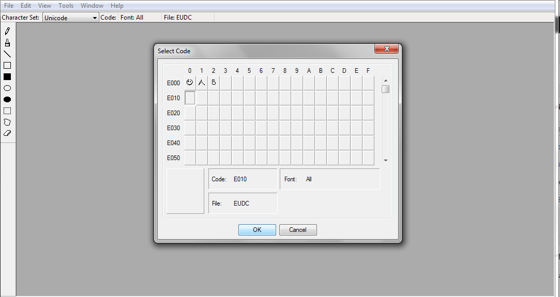
Task: Choose the Eraser tool
Action: click(x=7, y=133)
